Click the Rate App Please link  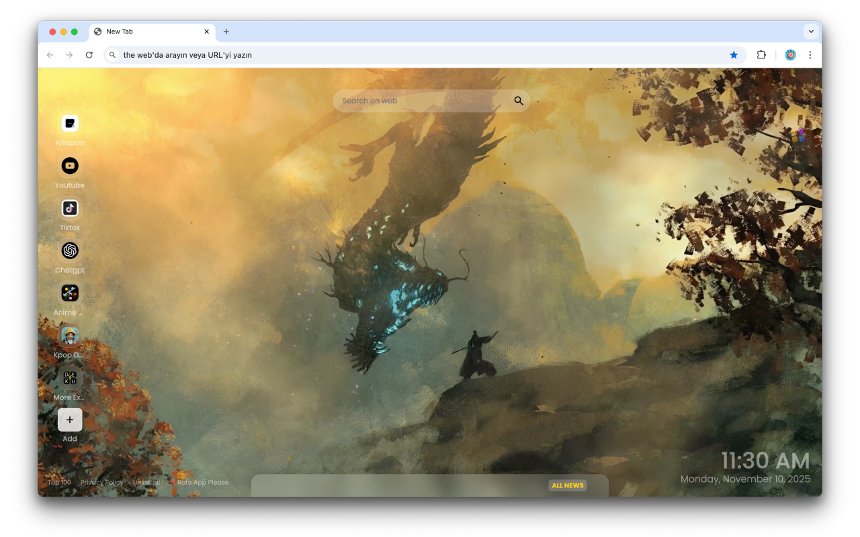pos(203,482)
